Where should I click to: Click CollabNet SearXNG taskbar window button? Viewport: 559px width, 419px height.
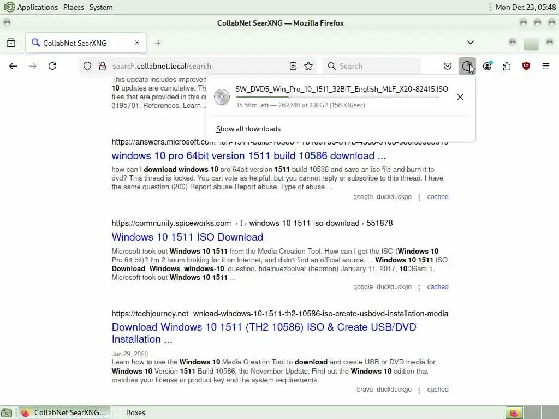[64, 412]
